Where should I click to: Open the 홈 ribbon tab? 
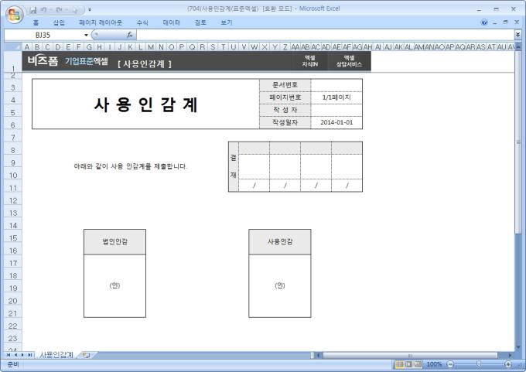[36, 22]
